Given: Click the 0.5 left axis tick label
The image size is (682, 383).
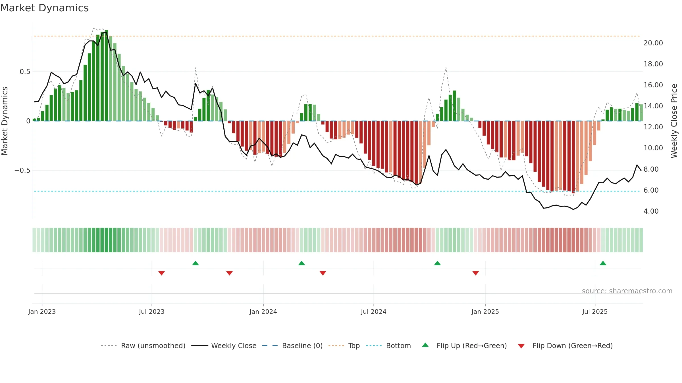Looking at the screenshot, I should coord(25,72).
